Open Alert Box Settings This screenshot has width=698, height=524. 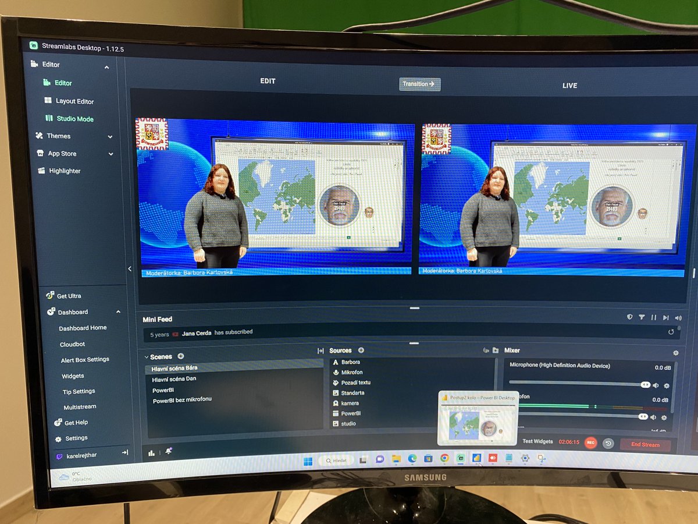coord(85,360)
